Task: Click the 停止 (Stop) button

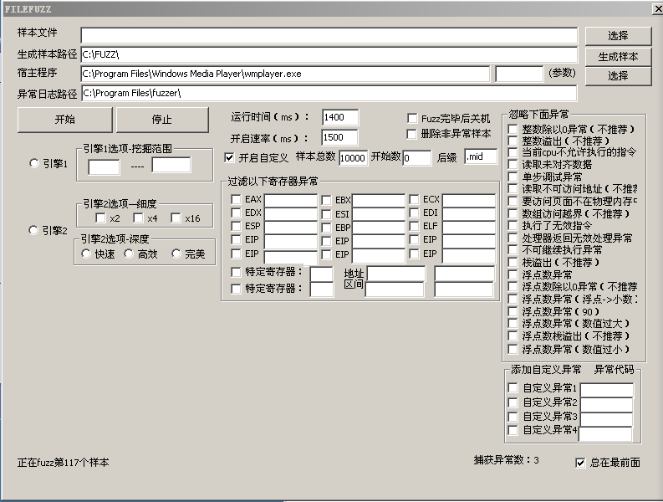Action: click(161, 120)
